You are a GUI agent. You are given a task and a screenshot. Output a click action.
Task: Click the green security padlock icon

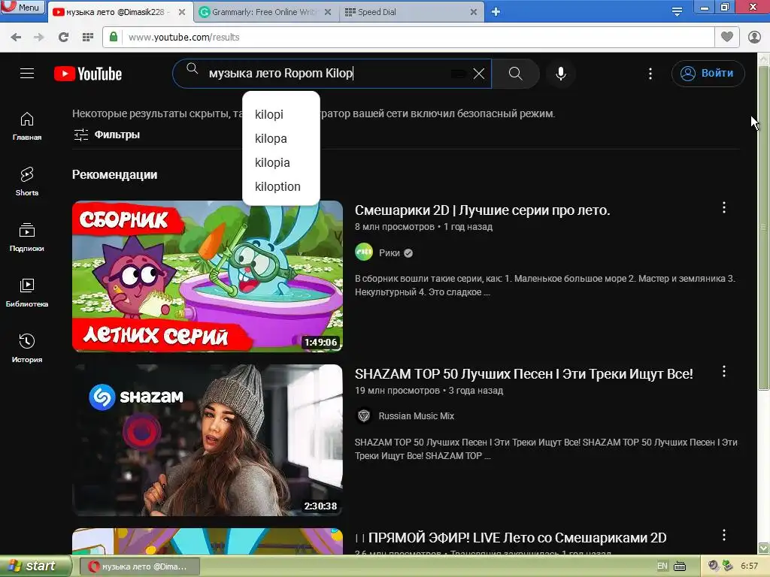(114, 37)
